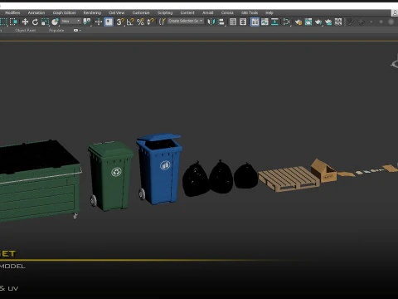Image resolution: width=398 pixels, height=299 pixels.
Task: Click Render in the Cloud icon
Action: click(x=328, y=22)
